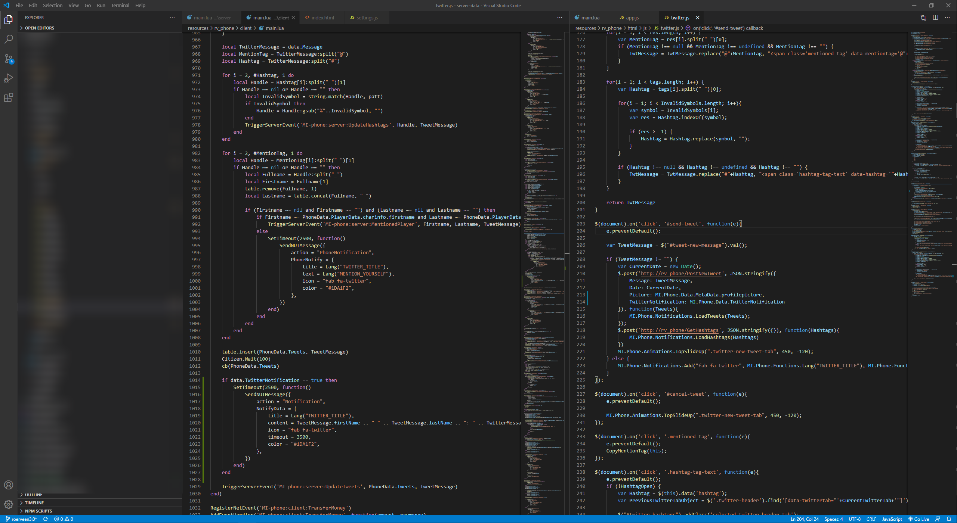Open the Terminal menu

[120, 5]
